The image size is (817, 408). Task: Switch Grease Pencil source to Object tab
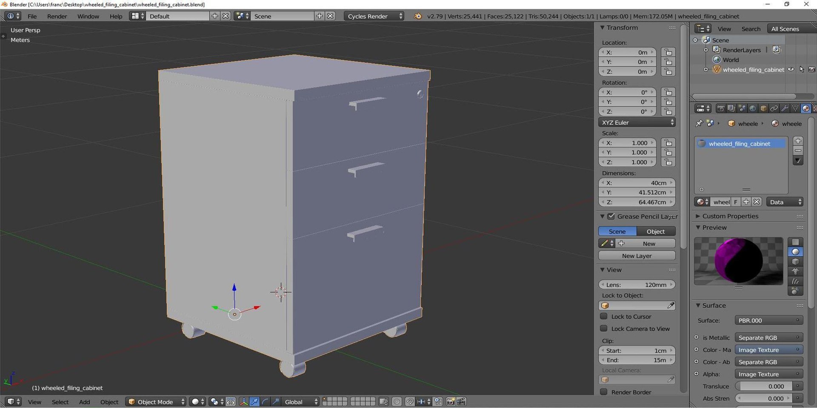pyautogui.click(x=656, y=231)
